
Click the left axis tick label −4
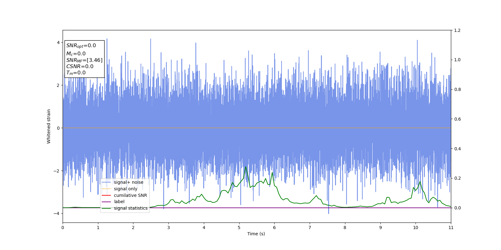click(x=56, y=213)
